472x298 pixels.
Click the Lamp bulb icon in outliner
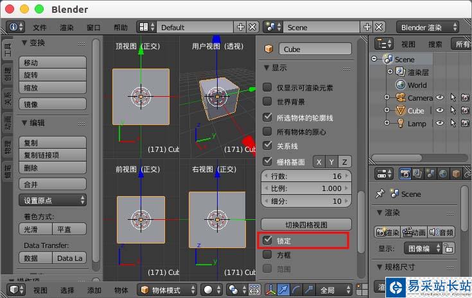[x=400, y=124]
